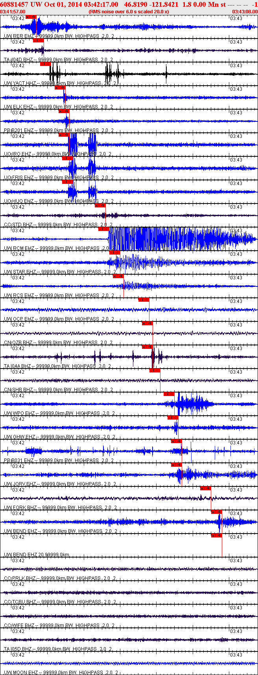Screen dimensions: 258x675
Task: Select the UW FORK BHZ station label
Action: click(x=60, y=507)
